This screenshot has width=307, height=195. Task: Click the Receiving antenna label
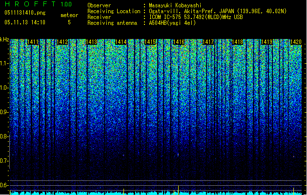[112, 23]
